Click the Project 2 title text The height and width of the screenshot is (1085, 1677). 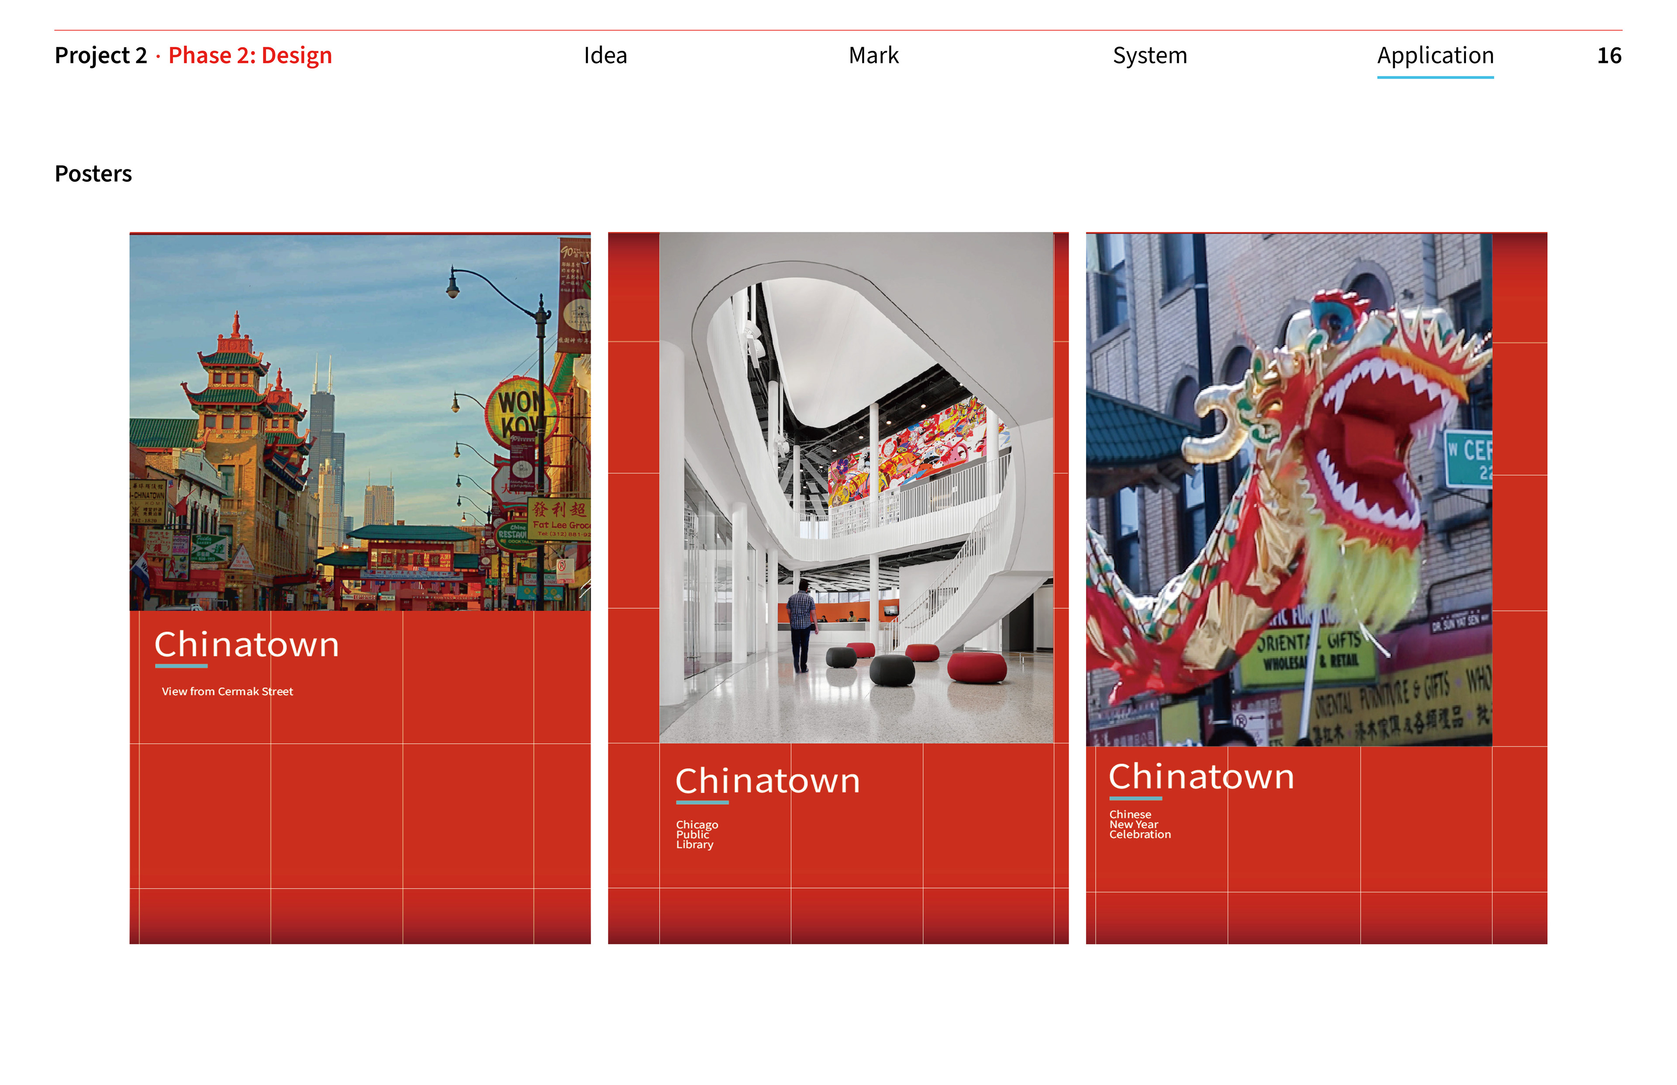[101, 55]
